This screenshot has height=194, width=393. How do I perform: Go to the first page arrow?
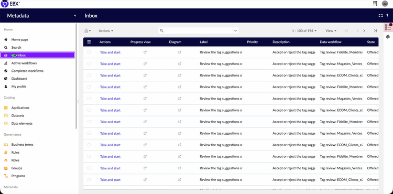(347, 30)
